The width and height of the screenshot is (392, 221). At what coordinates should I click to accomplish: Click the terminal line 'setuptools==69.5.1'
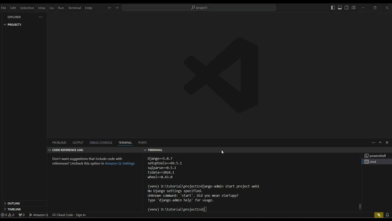click(165, 163)
